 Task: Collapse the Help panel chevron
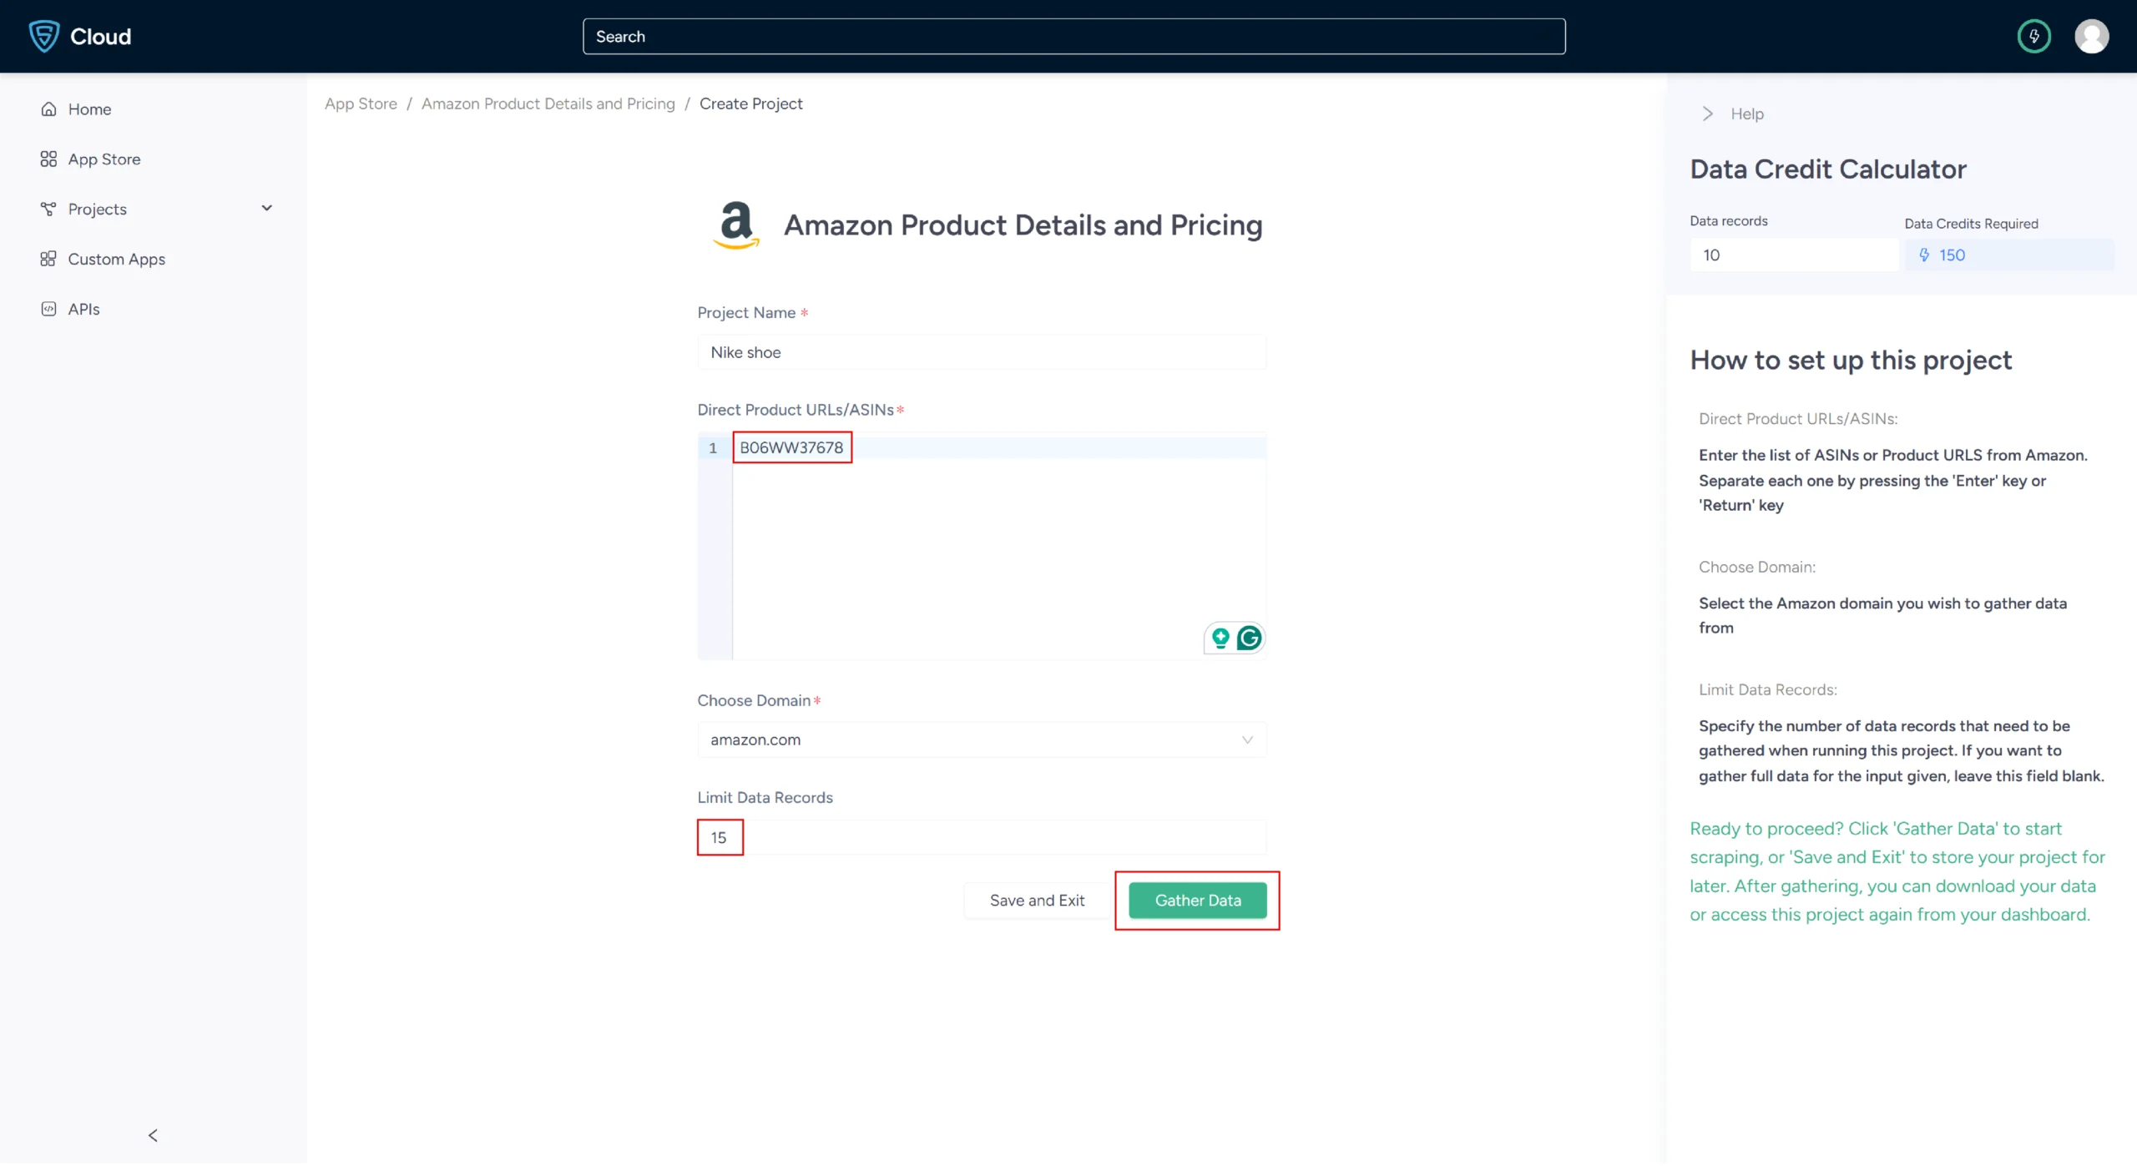click(1707, 114)
